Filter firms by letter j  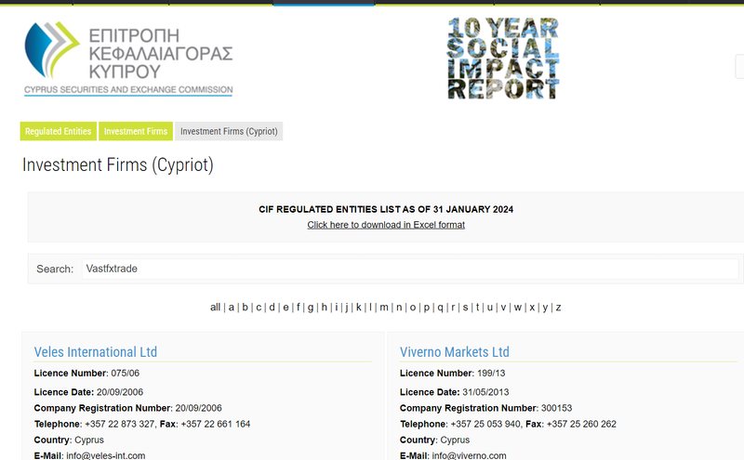pos(347,308)
